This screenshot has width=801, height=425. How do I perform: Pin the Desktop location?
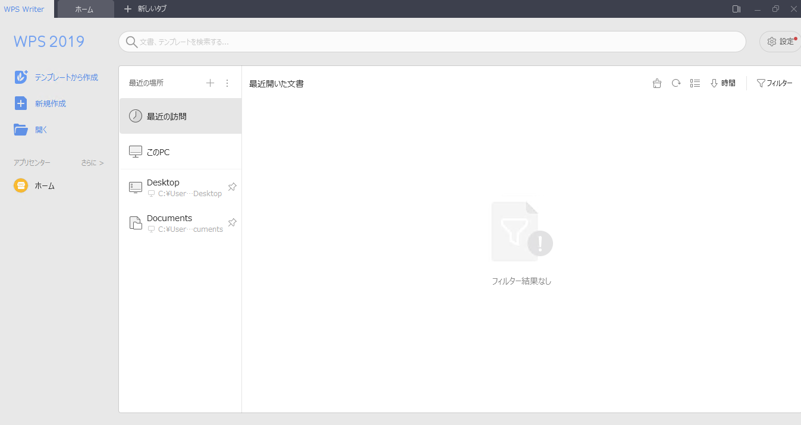tap(233, 187)
